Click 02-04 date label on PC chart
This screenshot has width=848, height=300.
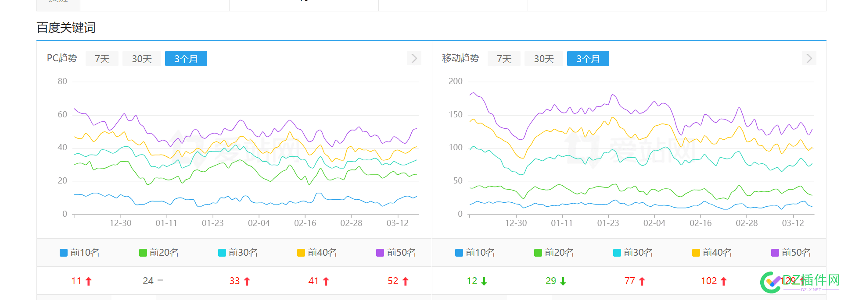coord(259,223)
